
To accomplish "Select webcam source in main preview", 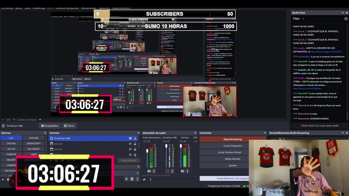I will click(x=210, y=101).
